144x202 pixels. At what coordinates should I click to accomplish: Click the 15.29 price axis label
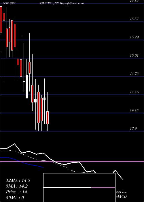pyautogui.click(x=134, y=37)
